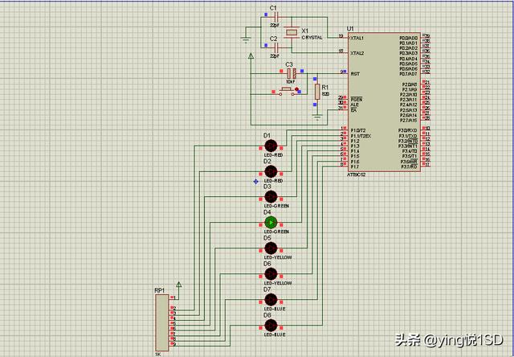Select capacitor C1 symbol
This screenshot has width=514, height=357.
[276, 17]
